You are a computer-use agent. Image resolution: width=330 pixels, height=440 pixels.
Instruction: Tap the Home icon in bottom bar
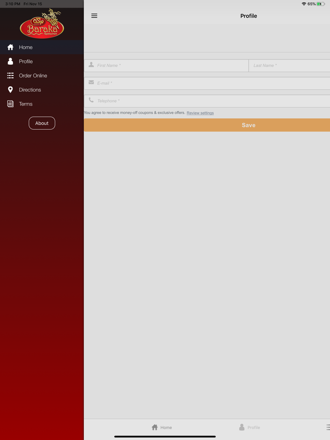point(154,427)
